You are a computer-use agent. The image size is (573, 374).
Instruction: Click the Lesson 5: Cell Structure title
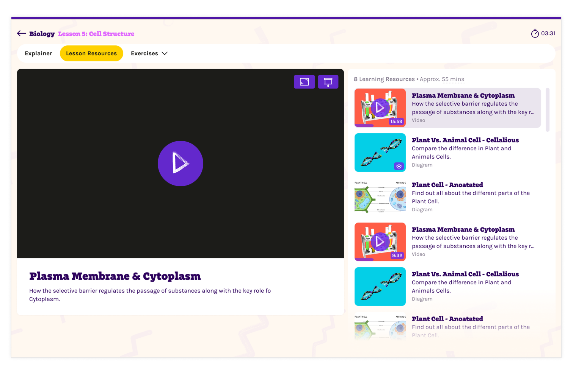tap(96, 34)
